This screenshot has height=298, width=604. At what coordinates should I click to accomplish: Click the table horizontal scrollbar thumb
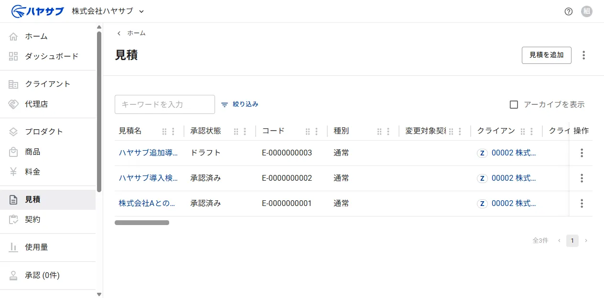[x=142, y=223]
